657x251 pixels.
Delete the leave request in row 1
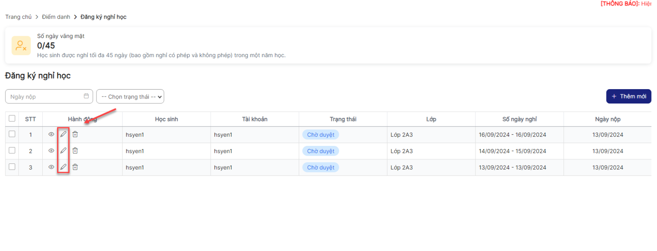(x=75, y=134)
